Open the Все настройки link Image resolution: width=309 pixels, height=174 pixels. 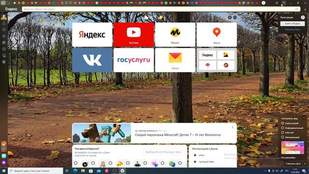point(288,158)
